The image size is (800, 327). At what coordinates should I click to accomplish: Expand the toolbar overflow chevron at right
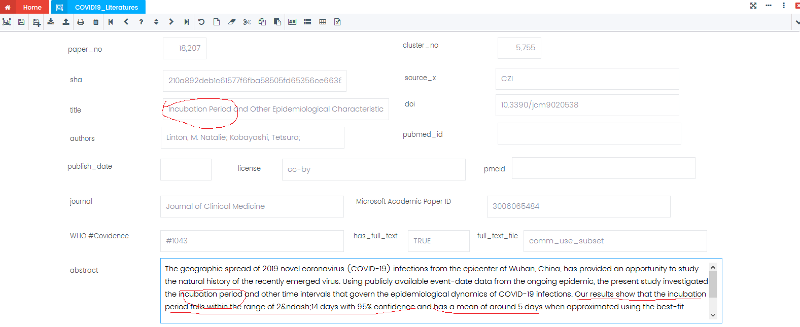tap(796, 22)
